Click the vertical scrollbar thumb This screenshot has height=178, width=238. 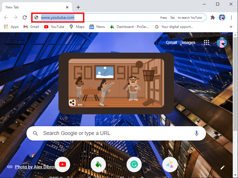pyautogui.click(x=235, y=84)
